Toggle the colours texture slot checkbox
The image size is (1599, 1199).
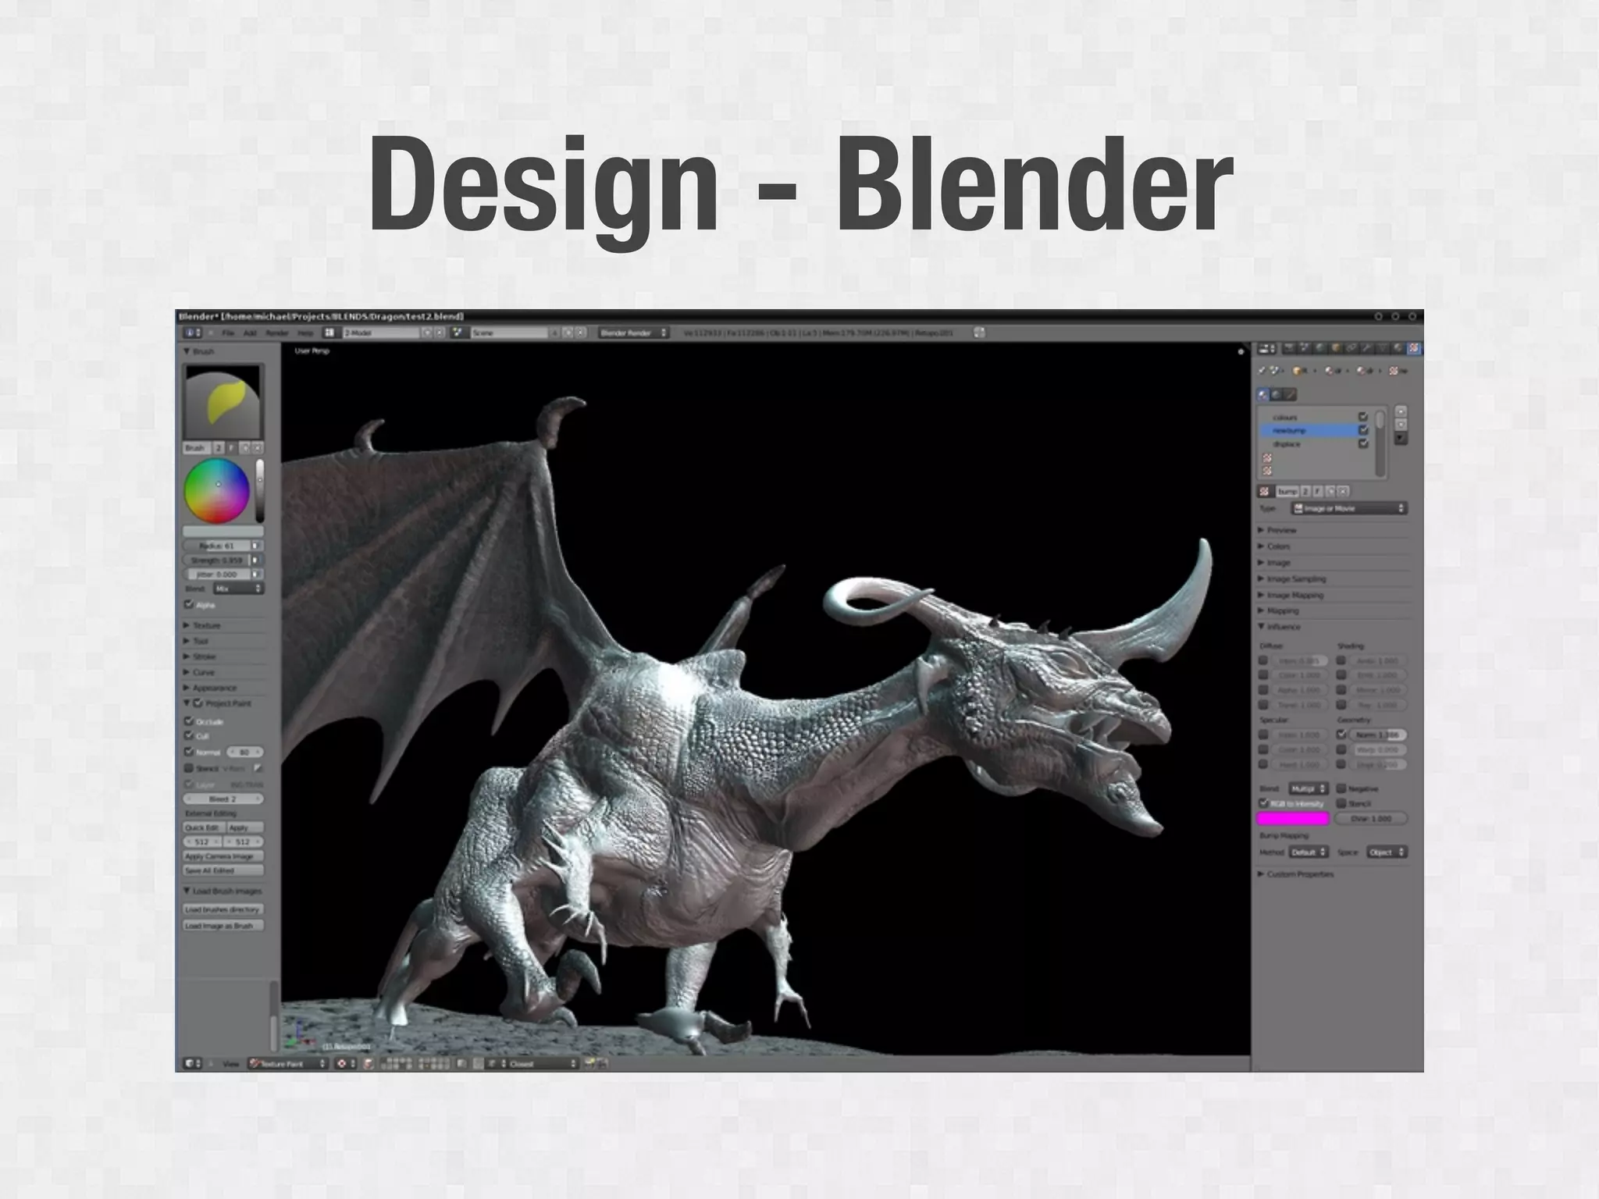(1363, 417)
